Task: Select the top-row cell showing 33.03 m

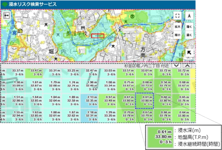Action: (x=107, y=73)
